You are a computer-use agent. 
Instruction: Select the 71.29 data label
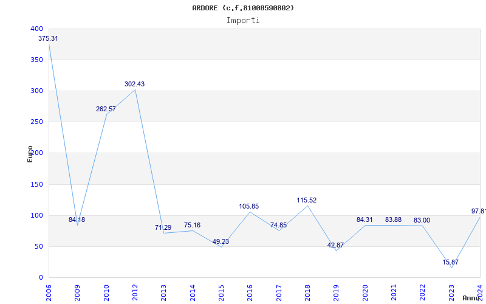(163, 227)
